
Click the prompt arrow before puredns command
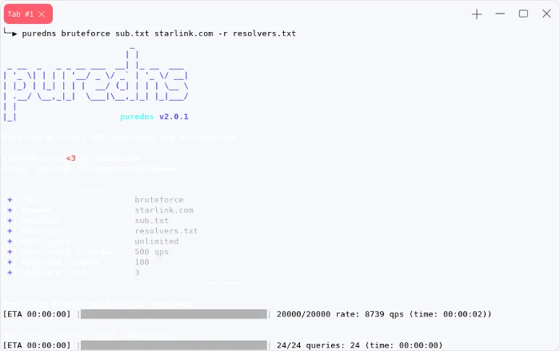point(10,32)
